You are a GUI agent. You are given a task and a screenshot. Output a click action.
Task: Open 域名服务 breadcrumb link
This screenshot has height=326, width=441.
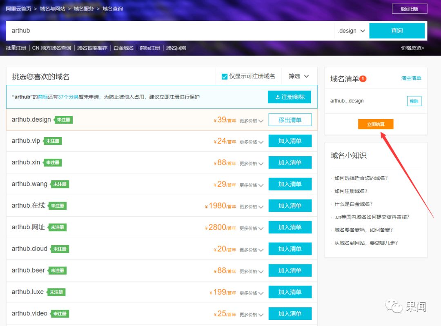tap(84, 9)
